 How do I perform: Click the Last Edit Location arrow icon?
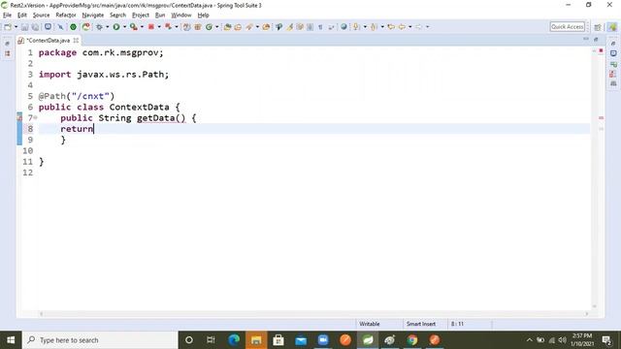[x=391, y=27]
